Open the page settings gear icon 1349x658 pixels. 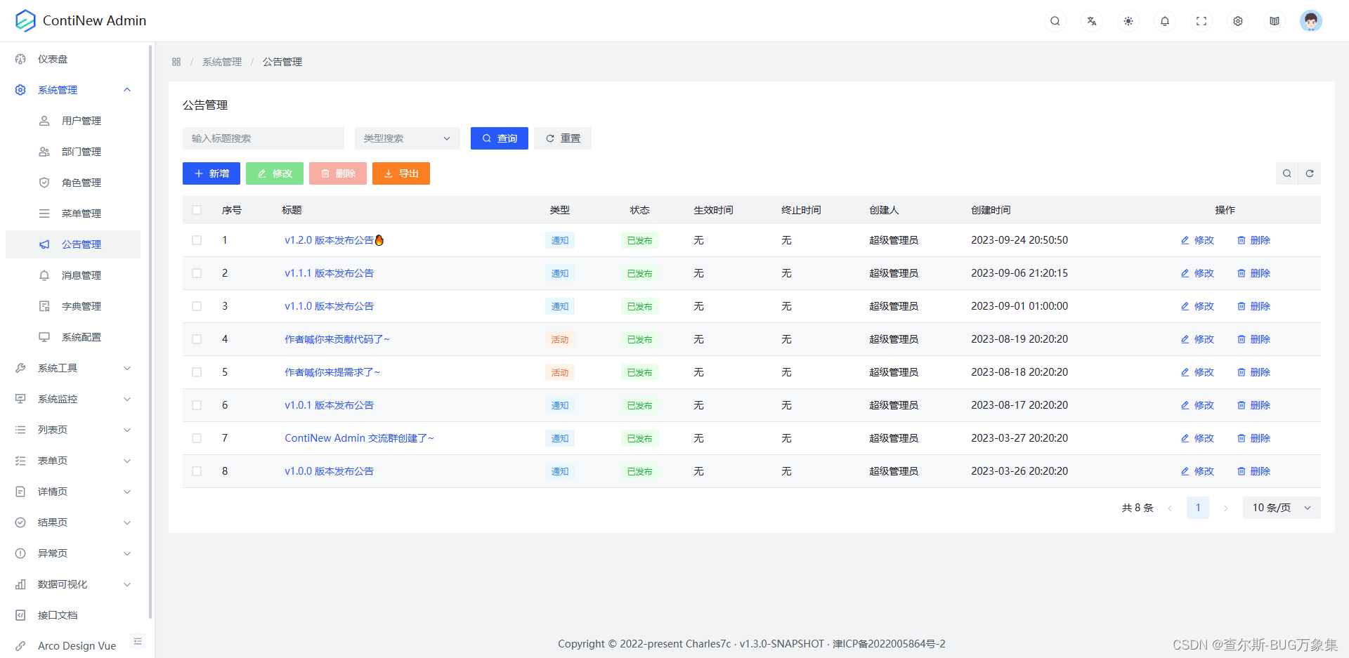click(x=1238, y=21)
